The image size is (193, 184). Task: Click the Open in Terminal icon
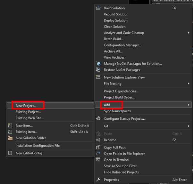98,160
